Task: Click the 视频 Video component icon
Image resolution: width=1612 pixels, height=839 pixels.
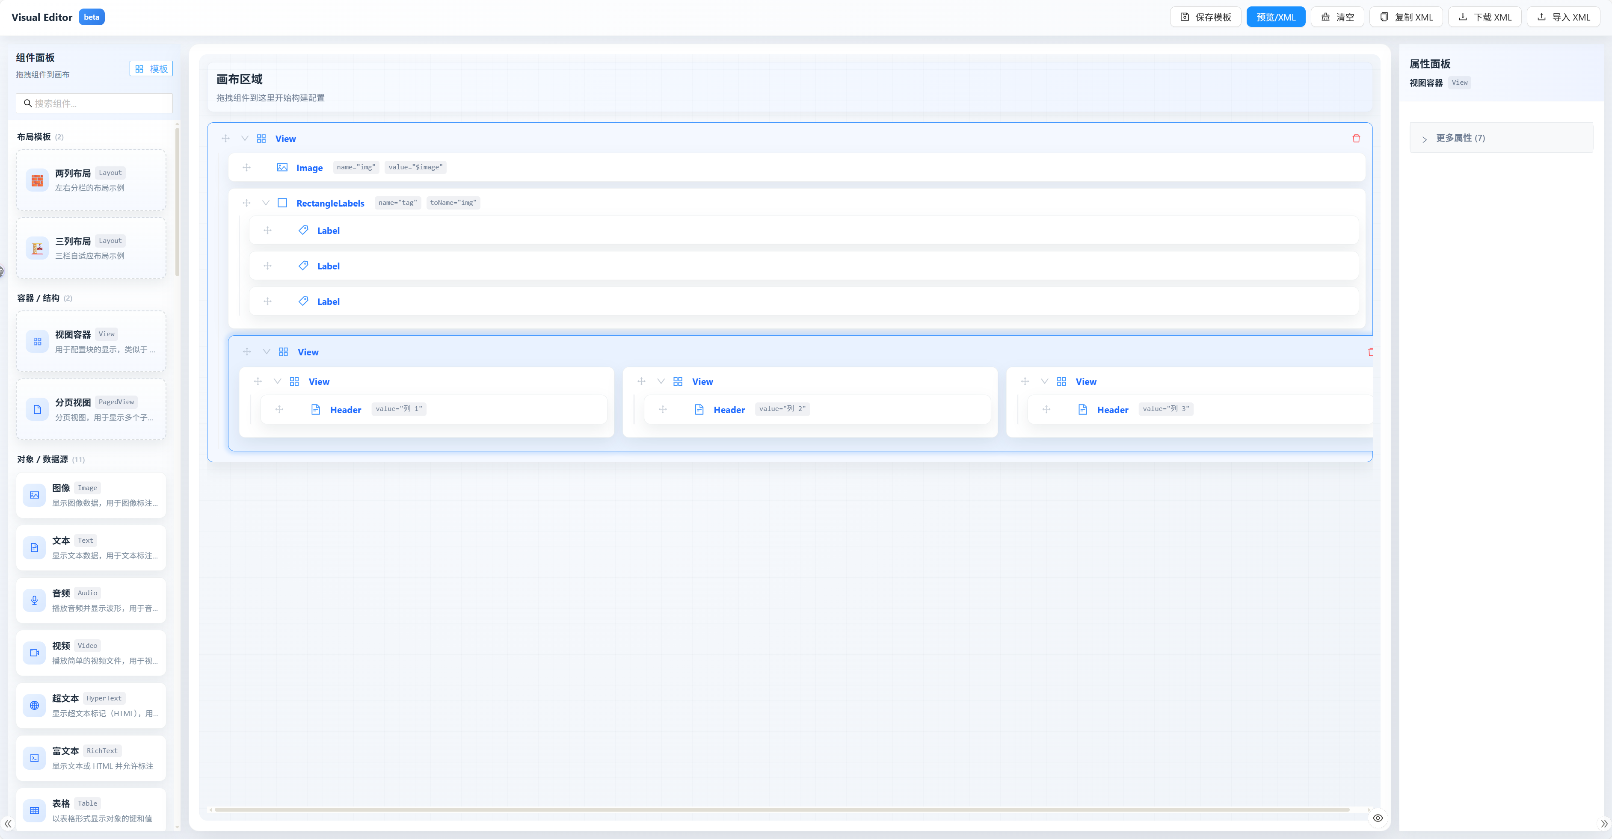Action: (x=34, y=653)
